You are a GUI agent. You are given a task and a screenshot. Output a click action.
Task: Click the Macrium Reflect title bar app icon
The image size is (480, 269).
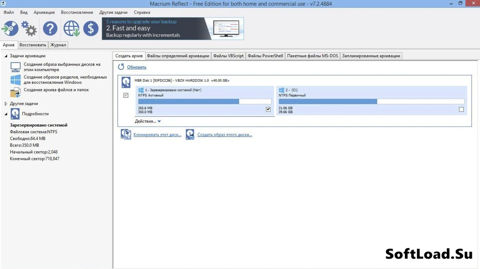tap(4, 4)
